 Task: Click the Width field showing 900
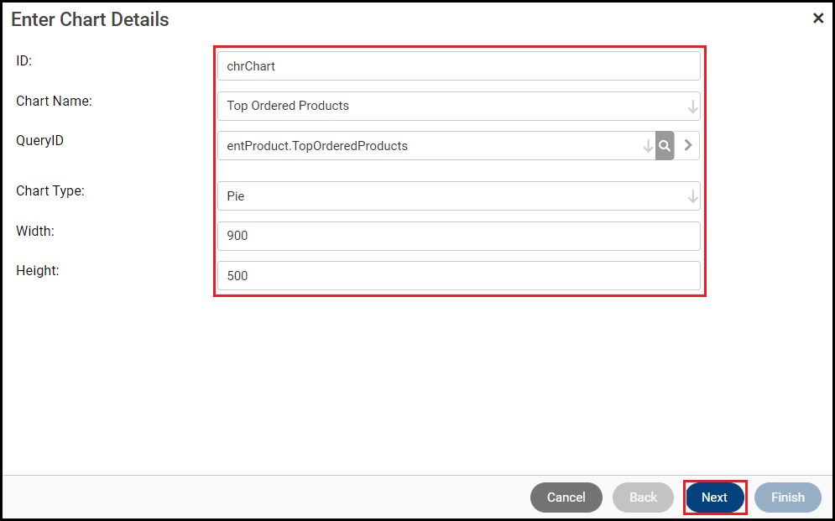[x=457, y=236]
